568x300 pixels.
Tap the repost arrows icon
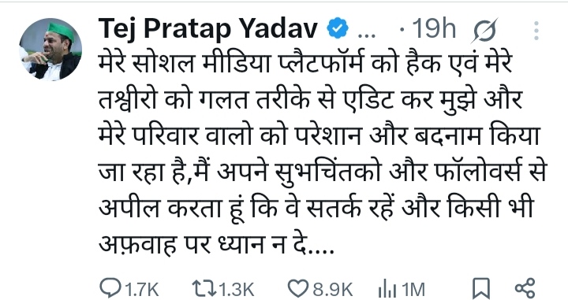pyautogui.click(x=204, y=289)
